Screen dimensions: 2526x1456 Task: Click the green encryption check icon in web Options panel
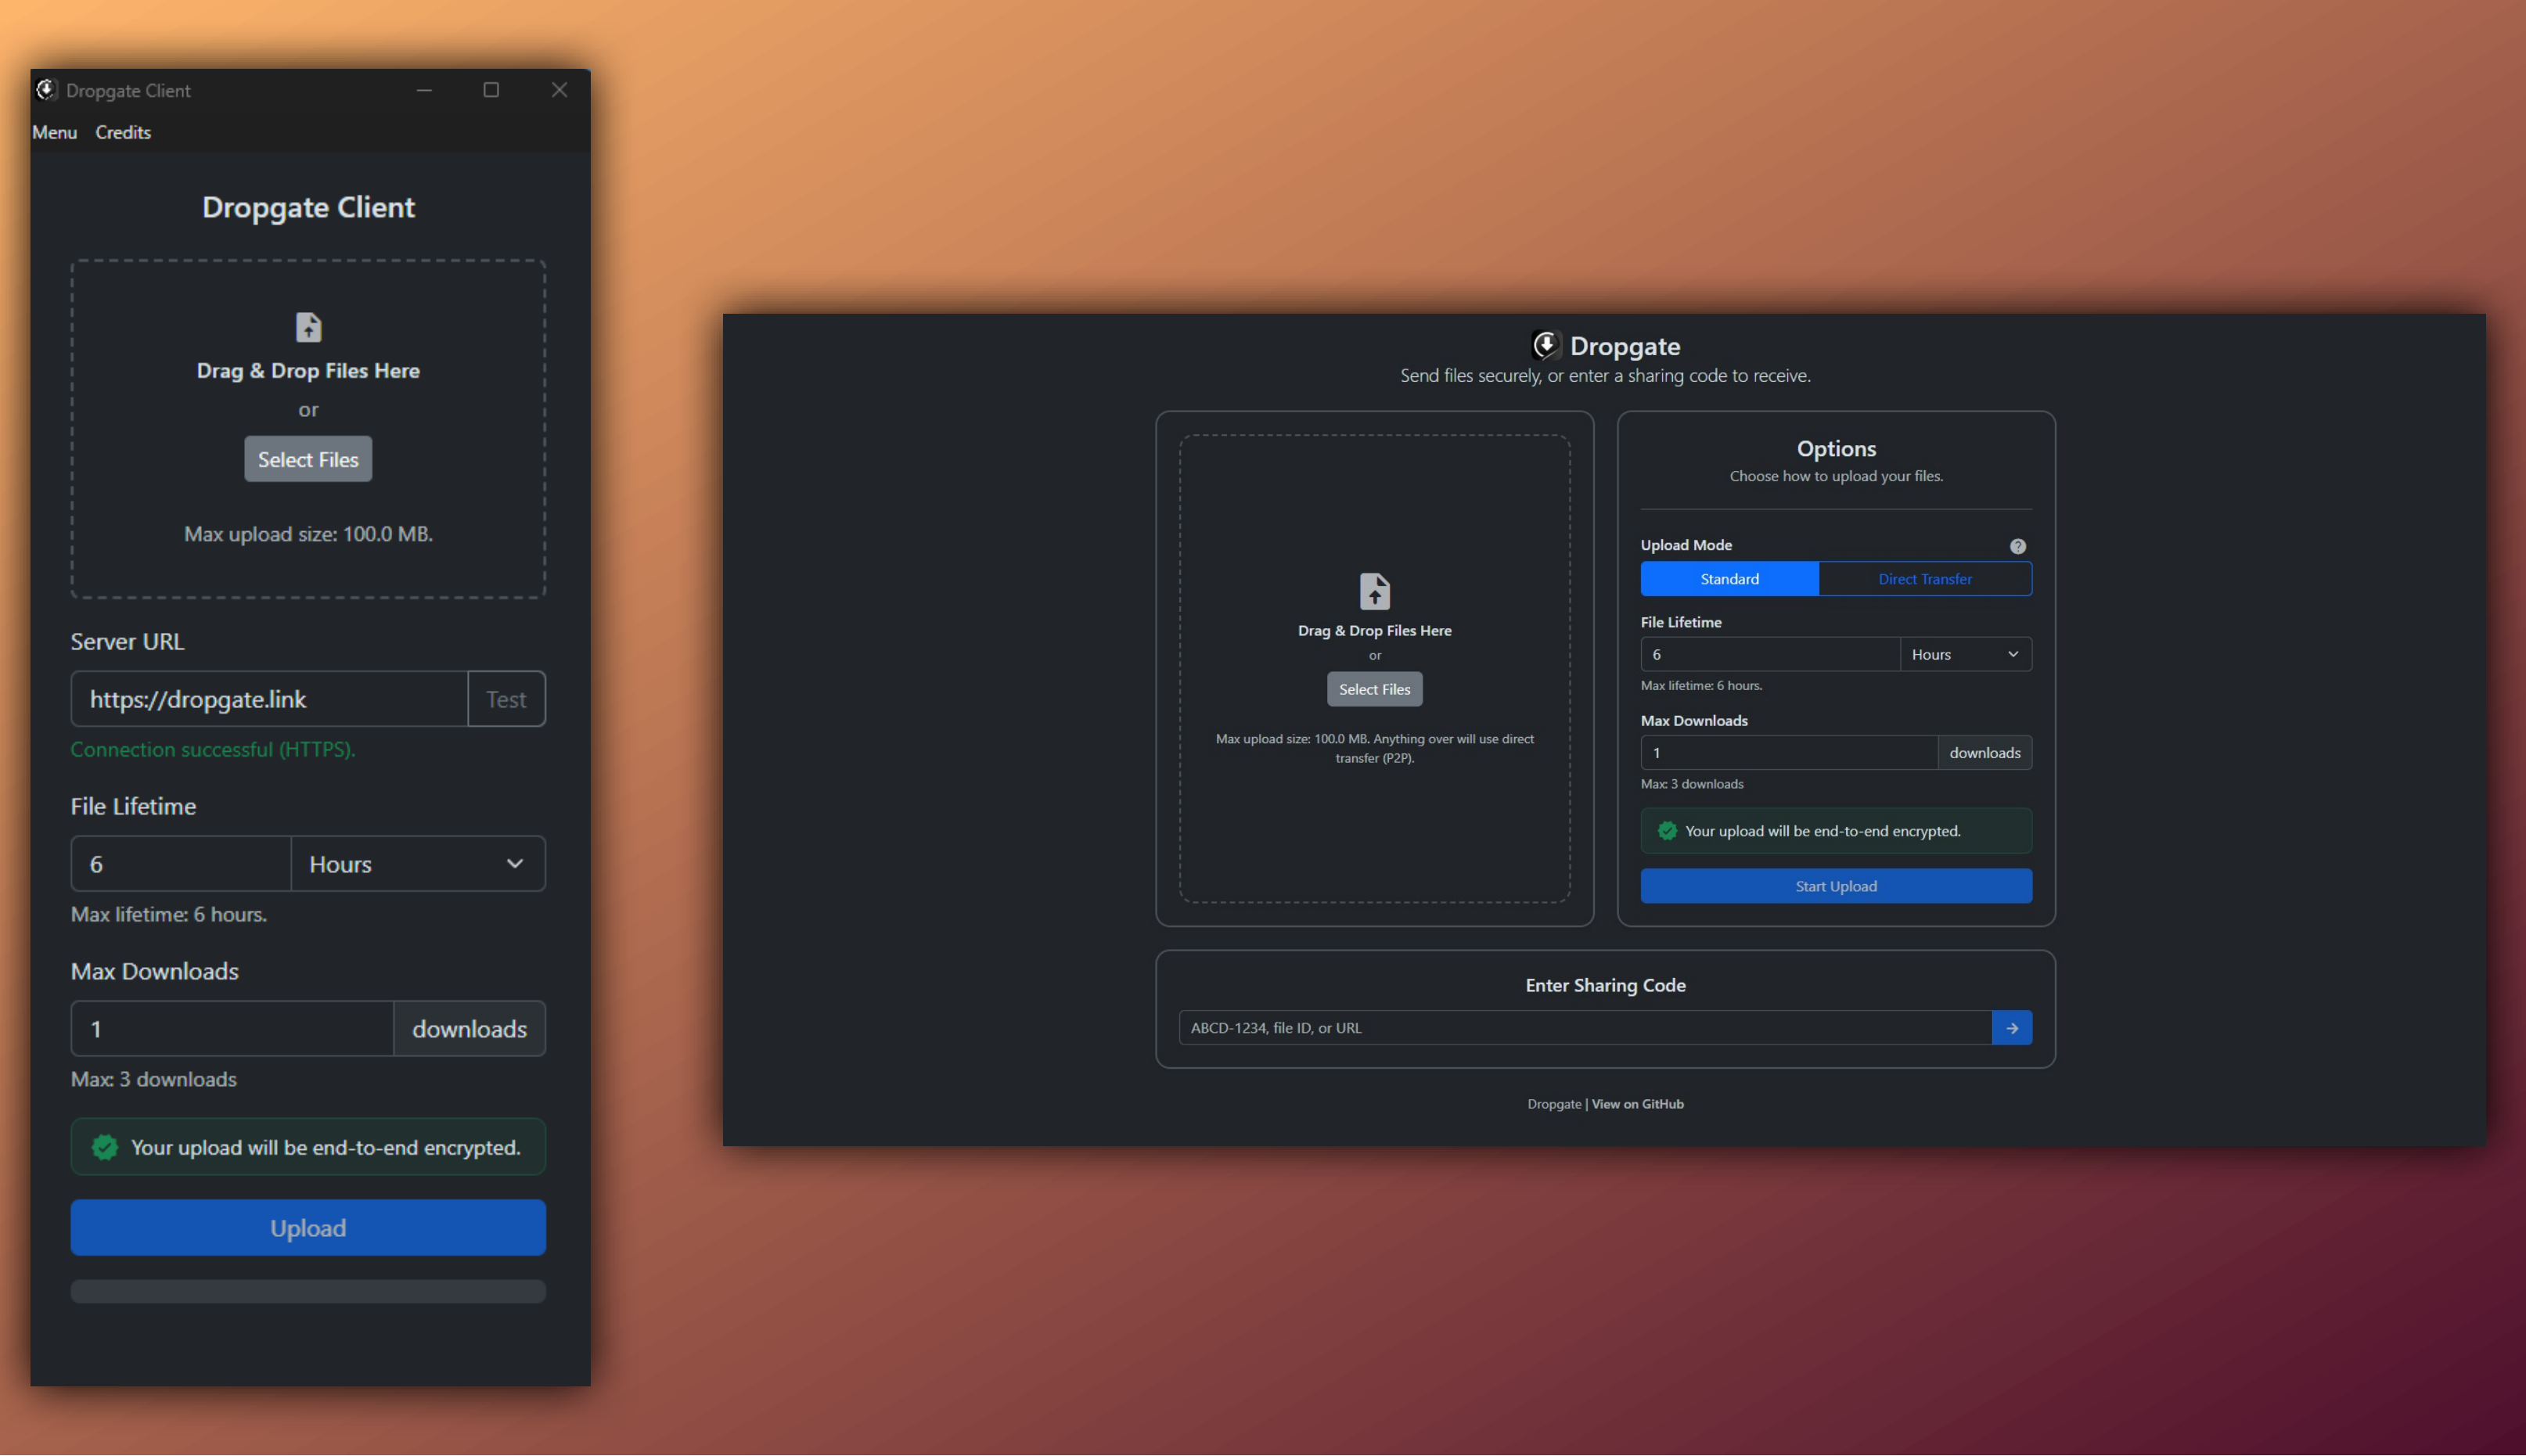pos(1667,831)
